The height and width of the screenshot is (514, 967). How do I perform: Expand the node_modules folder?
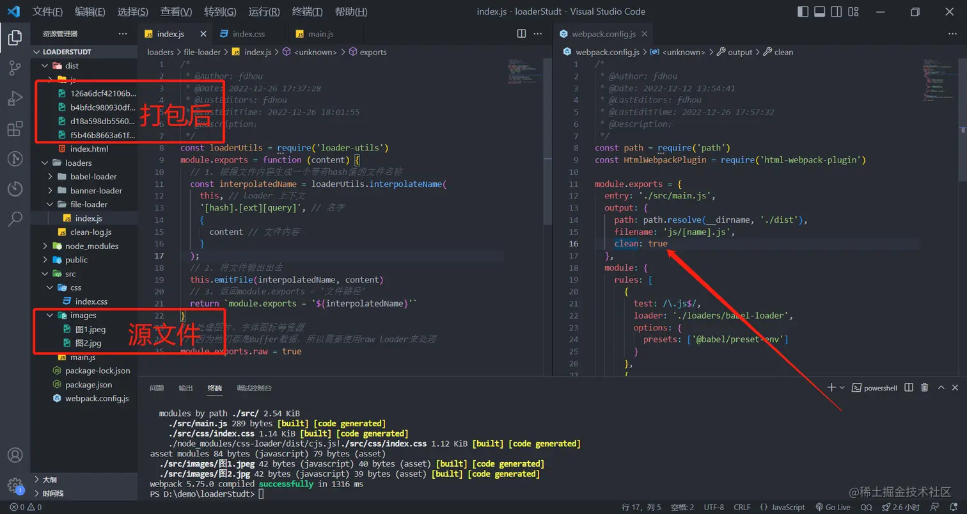[45, 246]
